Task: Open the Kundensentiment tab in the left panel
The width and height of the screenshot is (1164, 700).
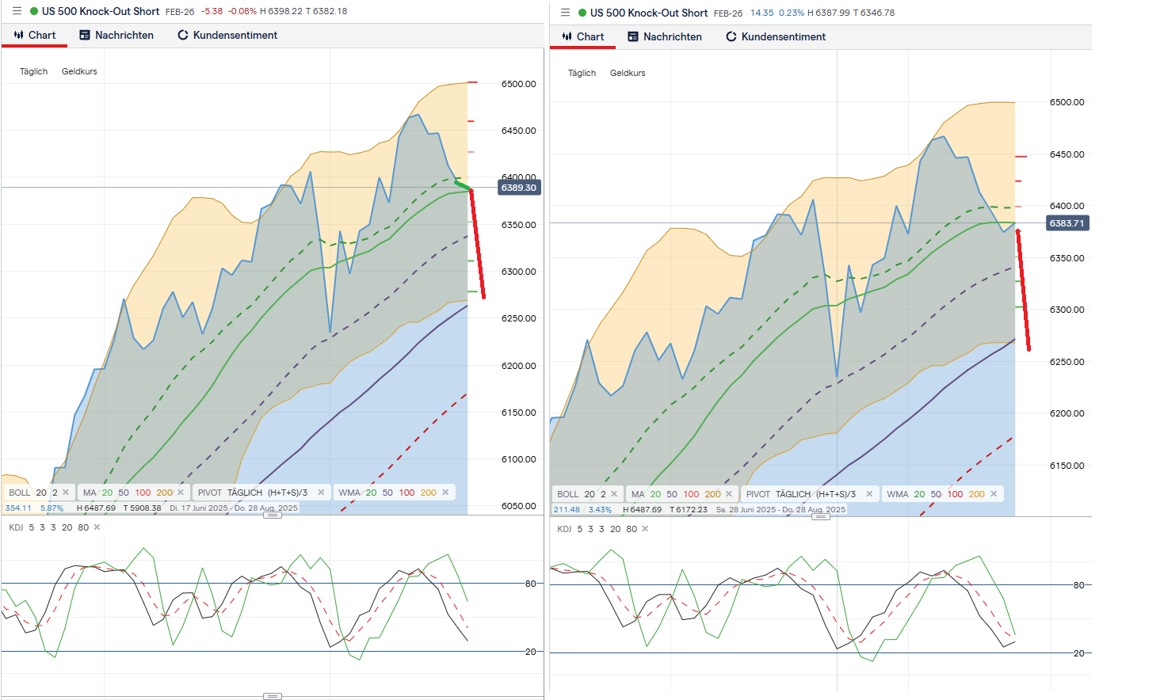Action: (227, 35)
